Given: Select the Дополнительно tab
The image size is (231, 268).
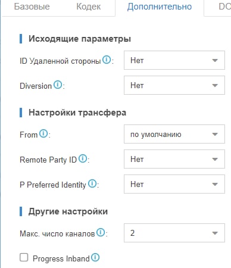Looking at the screenshot, I should click(x=160, y=7).
